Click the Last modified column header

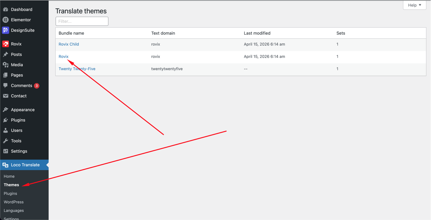(x=257, y=33)
